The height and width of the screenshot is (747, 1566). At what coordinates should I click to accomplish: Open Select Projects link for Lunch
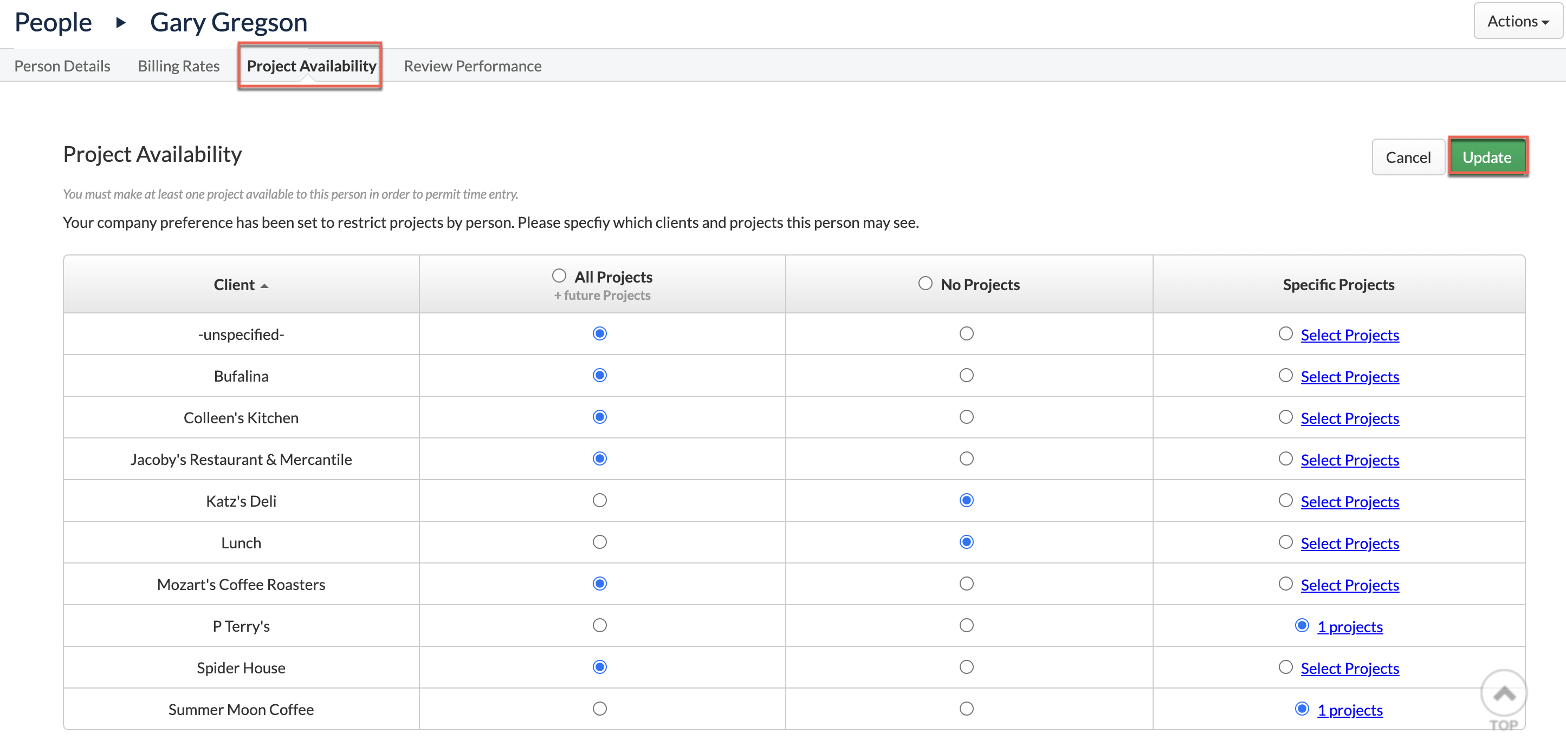point(1350,543)
